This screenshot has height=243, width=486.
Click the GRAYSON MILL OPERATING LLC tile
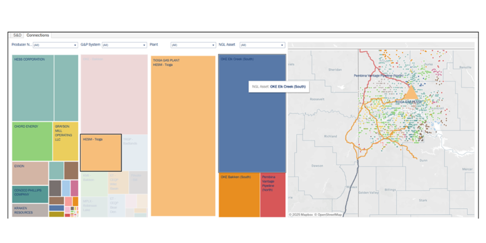point(66,141)
